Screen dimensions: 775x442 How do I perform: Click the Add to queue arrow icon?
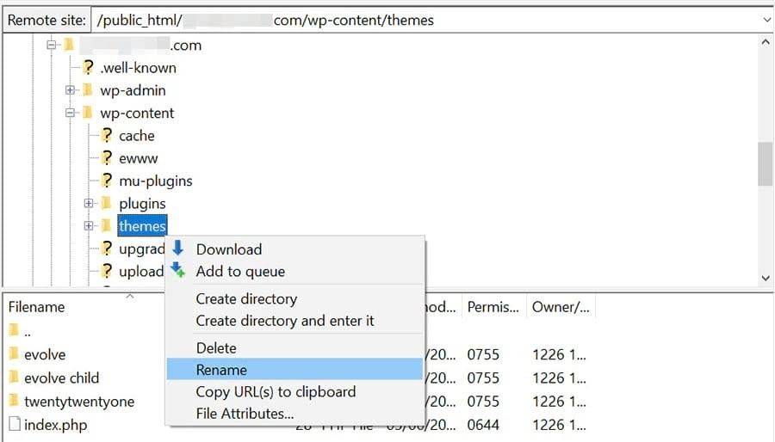click(178, 270)
